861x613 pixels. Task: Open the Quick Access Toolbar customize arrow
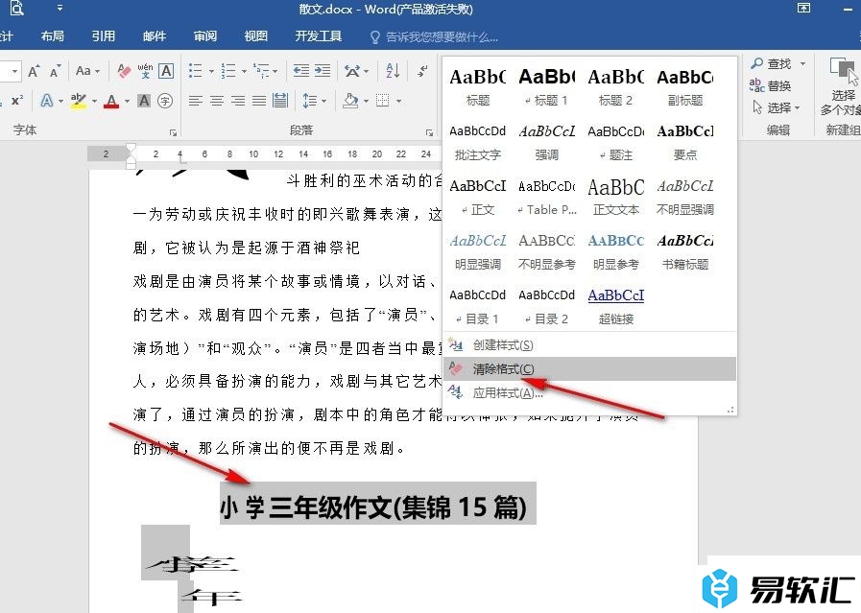tap(60, 9)
